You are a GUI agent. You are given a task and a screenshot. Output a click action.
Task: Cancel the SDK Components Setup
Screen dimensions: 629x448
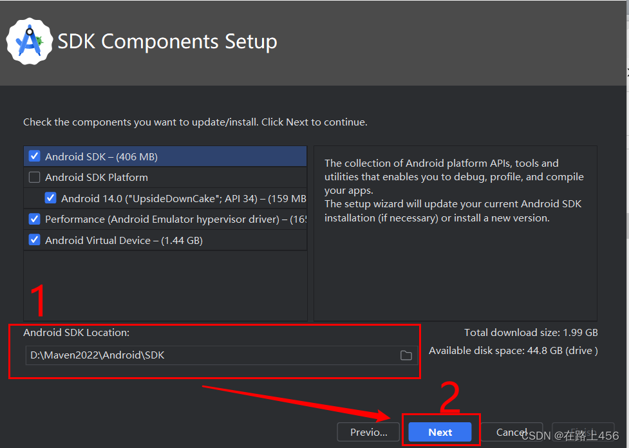tap(512, 432)
